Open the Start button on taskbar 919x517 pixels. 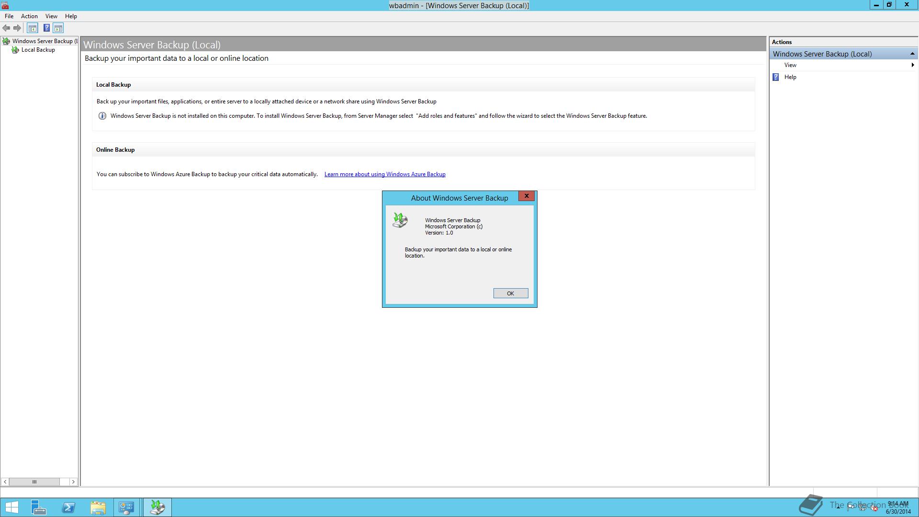[x=12, y=507]
